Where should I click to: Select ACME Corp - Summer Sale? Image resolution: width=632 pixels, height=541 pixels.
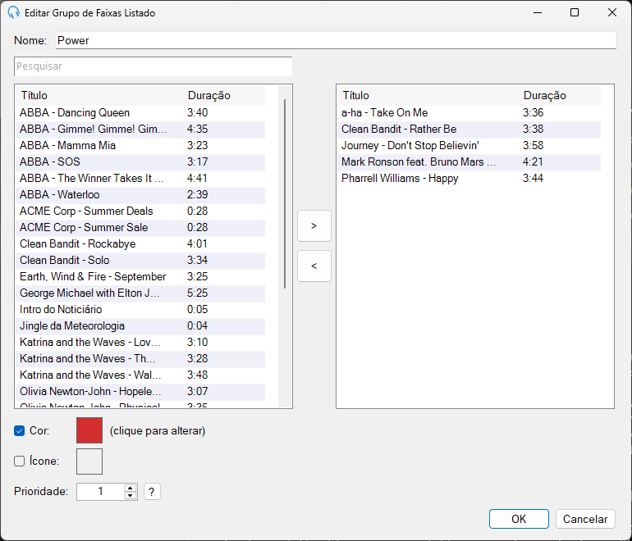140,227
